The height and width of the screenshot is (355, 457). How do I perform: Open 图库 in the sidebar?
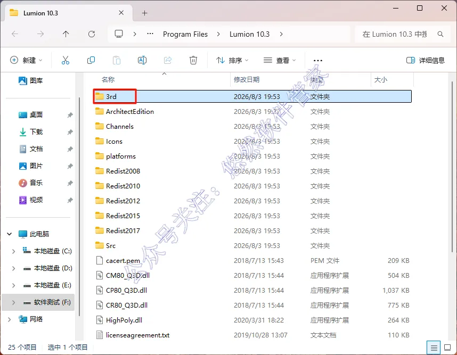click(x=30, y=80)
